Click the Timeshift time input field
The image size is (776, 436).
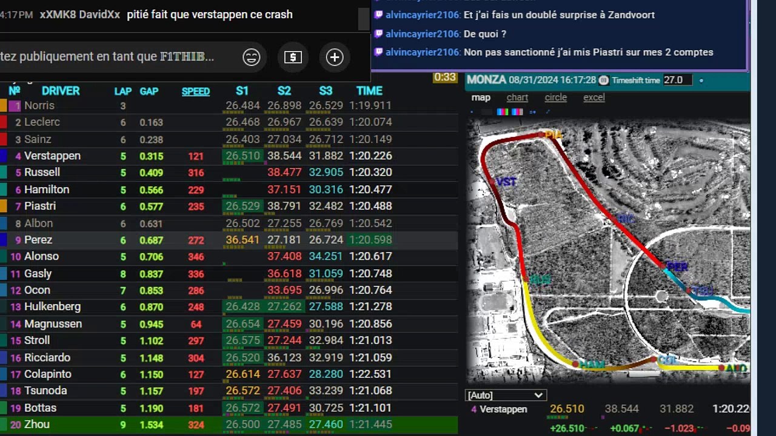click(678, 80)
